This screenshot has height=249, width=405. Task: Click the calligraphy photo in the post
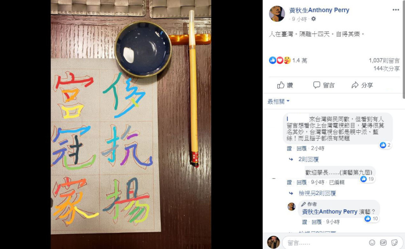click(x=131, y=124)
